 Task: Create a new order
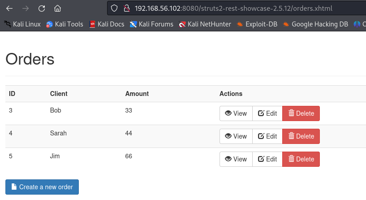click(x=42, y=187)
